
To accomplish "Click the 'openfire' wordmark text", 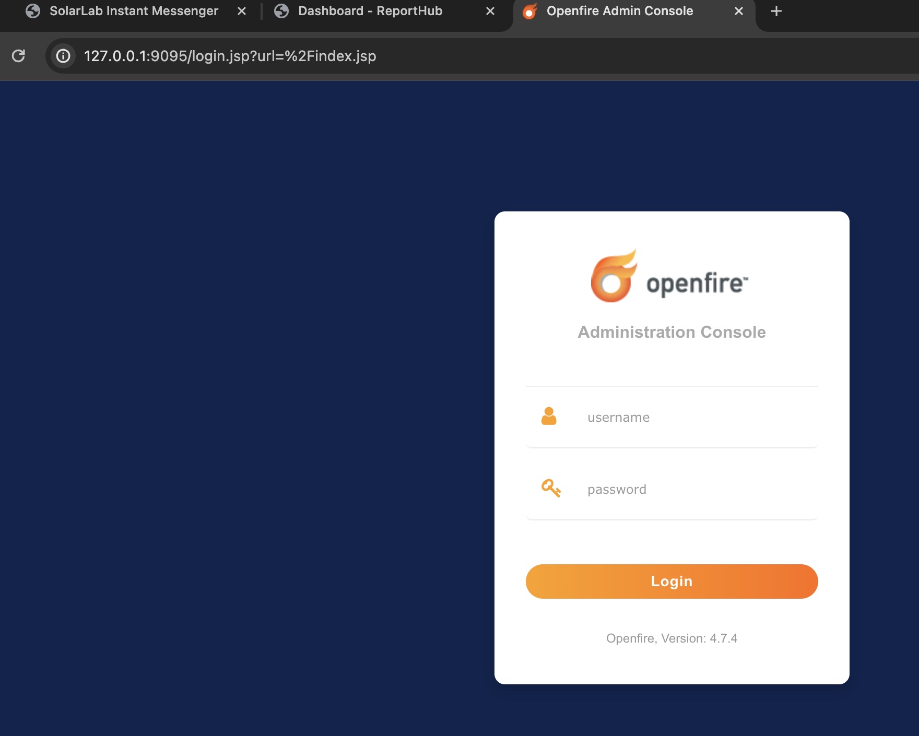I will (697, 284).
